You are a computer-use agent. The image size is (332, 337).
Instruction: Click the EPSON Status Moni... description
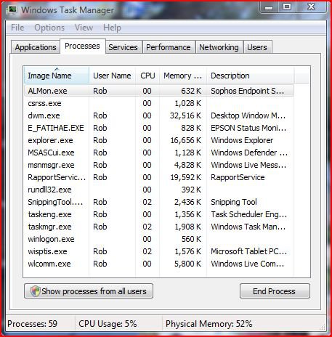pyautogui.click(x=248, y=128)
